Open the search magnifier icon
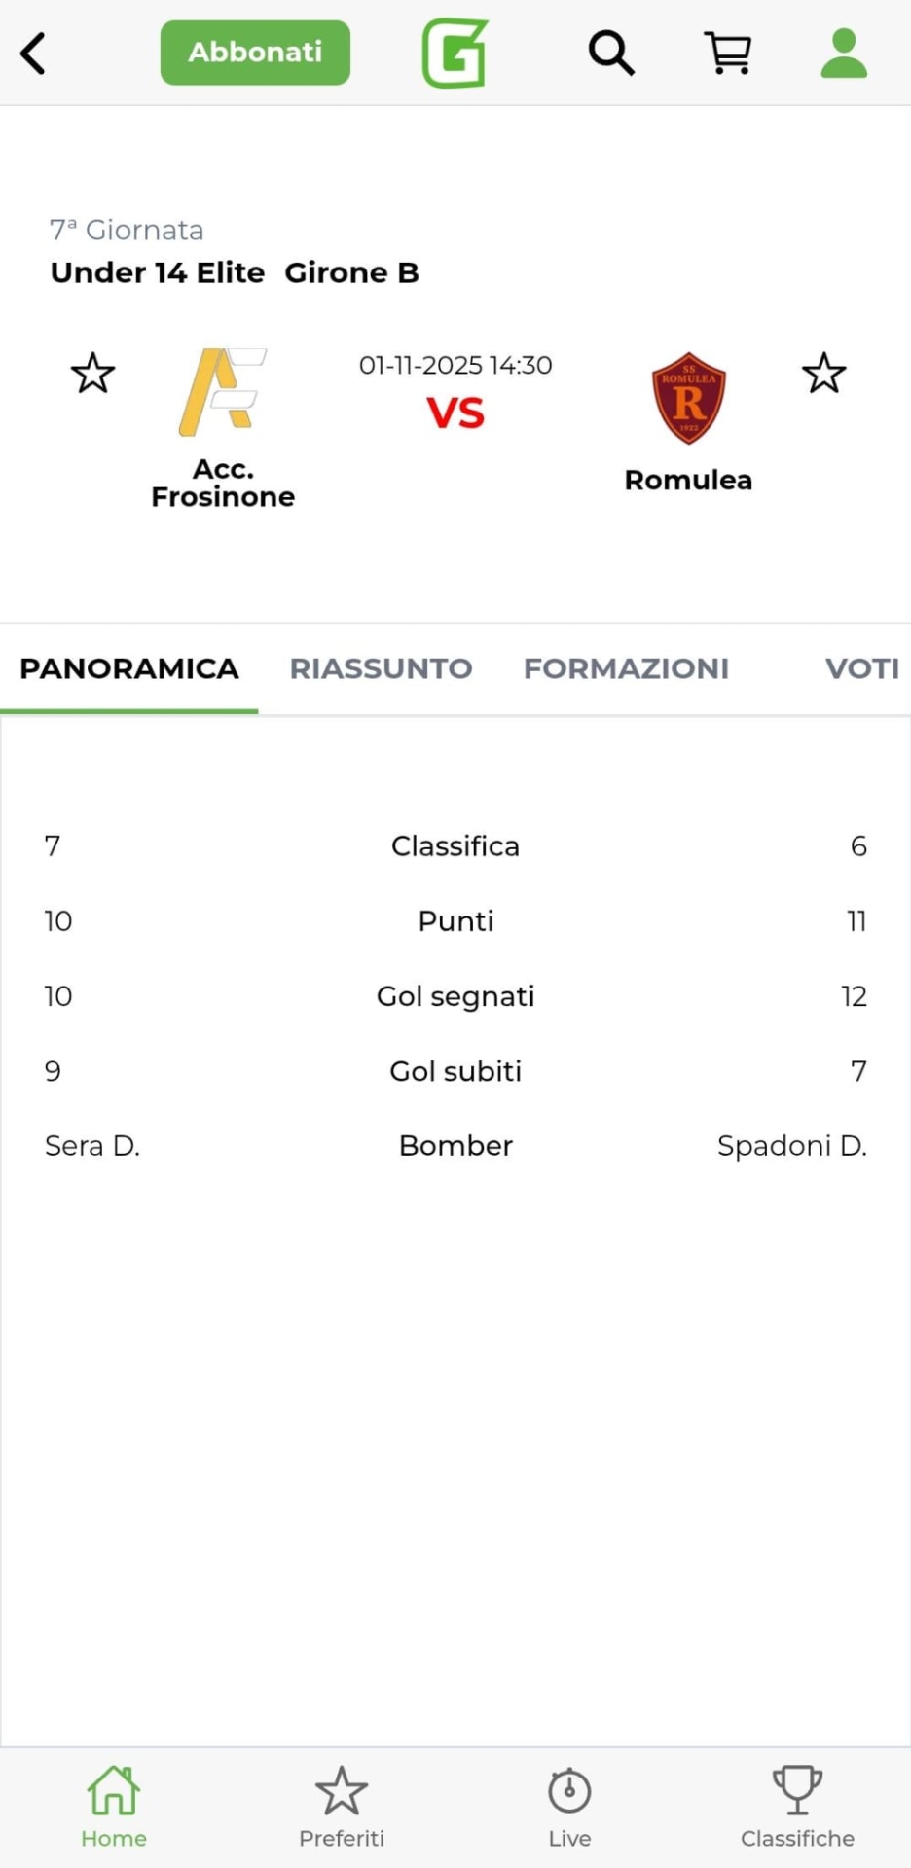 coord(611,53)
